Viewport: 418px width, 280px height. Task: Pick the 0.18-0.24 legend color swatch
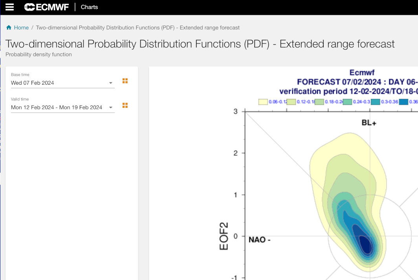click(x=319, y=102)
